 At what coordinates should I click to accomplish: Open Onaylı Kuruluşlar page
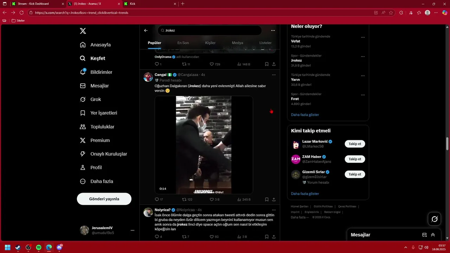click(104, 154)
